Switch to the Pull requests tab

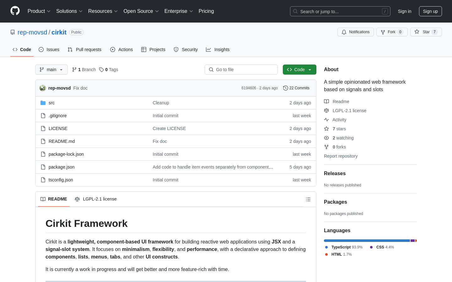coord(84,50)
